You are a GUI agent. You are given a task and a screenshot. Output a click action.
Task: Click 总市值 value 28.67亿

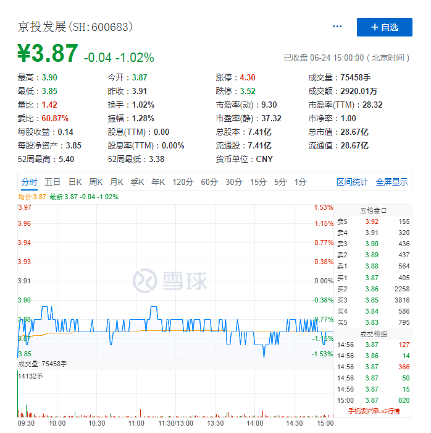pyautogui.click(x=354, y=132)
